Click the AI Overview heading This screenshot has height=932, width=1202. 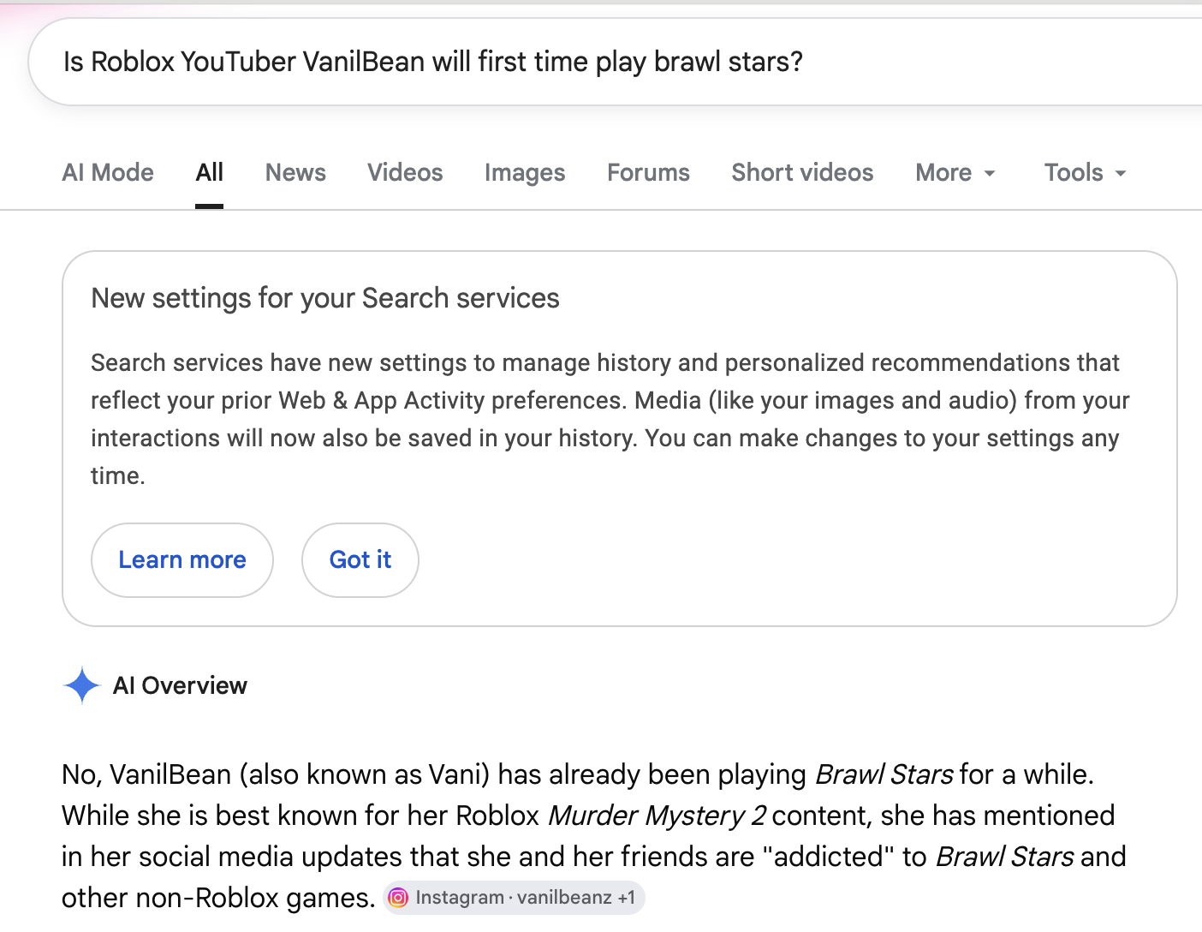click(x=180, y=685)
